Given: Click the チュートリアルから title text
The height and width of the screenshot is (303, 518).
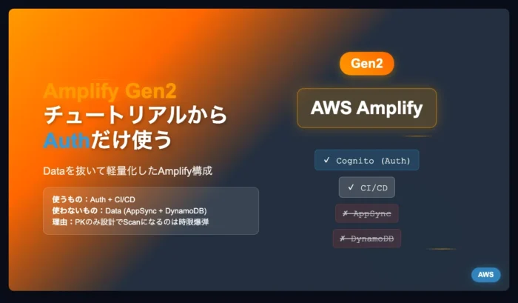Looking at the screenshot, I should [135, 115].
